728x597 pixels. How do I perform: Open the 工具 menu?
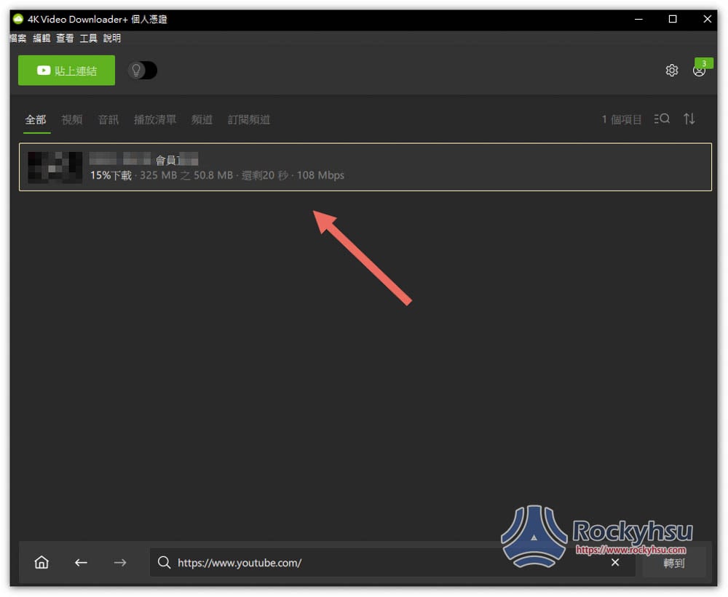coord(88,38)
